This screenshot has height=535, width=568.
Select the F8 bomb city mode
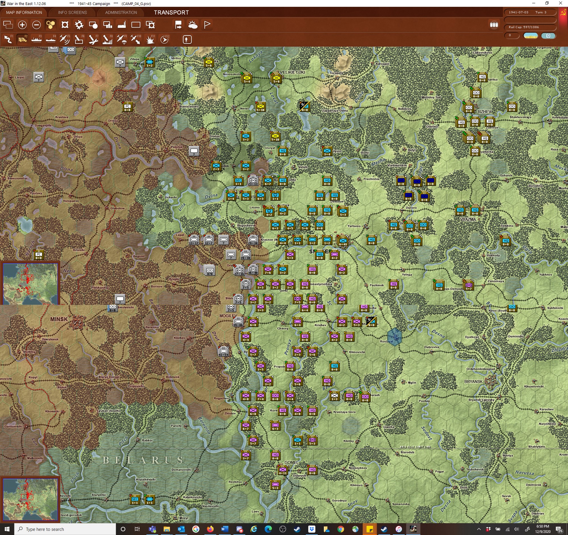click(107, 39)
